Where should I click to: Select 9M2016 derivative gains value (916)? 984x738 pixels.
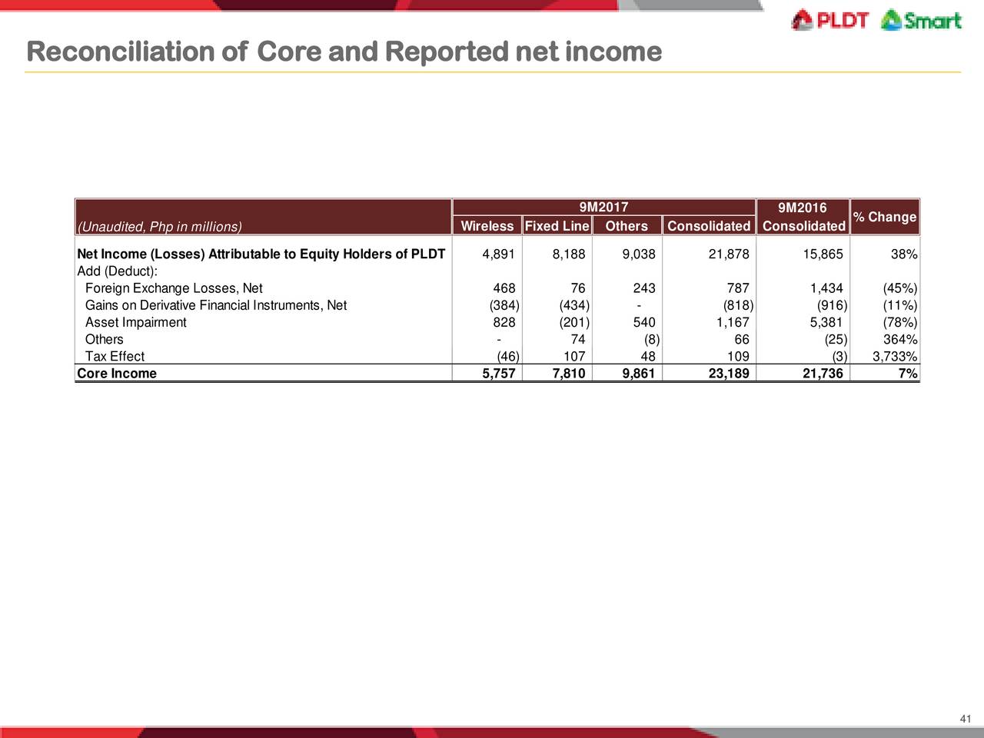[833, 305]
